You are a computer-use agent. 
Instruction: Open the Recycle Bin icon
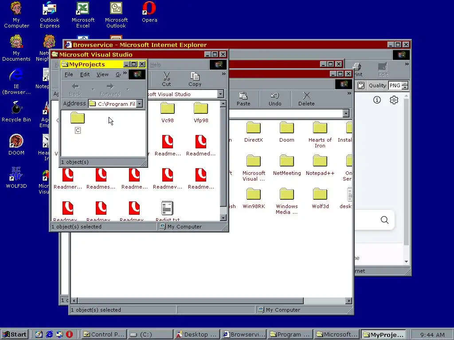pyautogui.click(x=16, y=112)
